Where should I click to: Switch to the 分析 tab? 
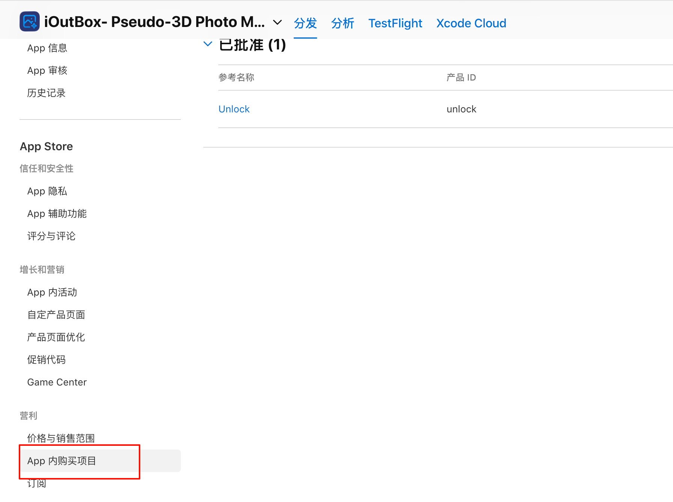point(343,23)
